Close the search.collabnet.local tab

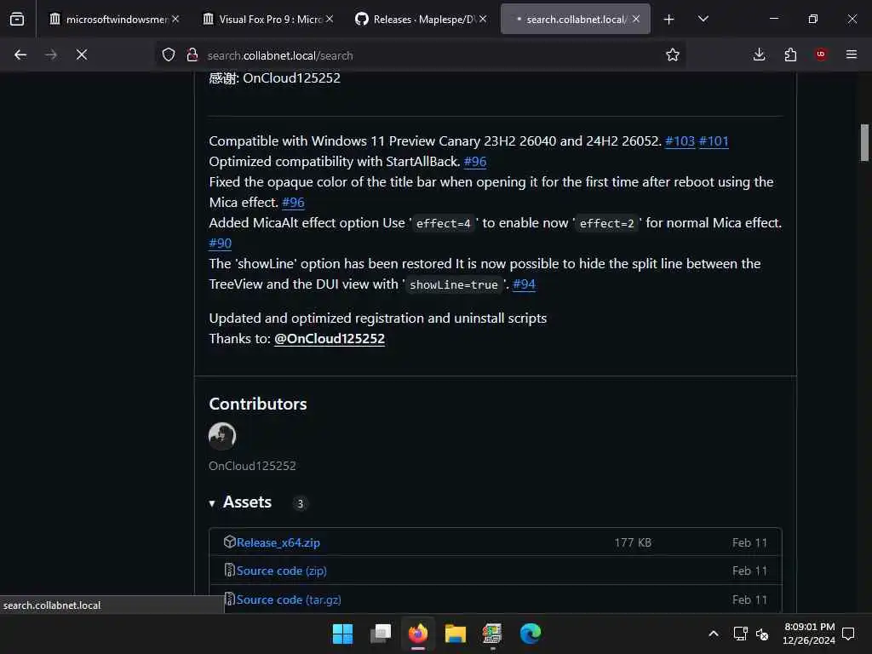point(635,19)
